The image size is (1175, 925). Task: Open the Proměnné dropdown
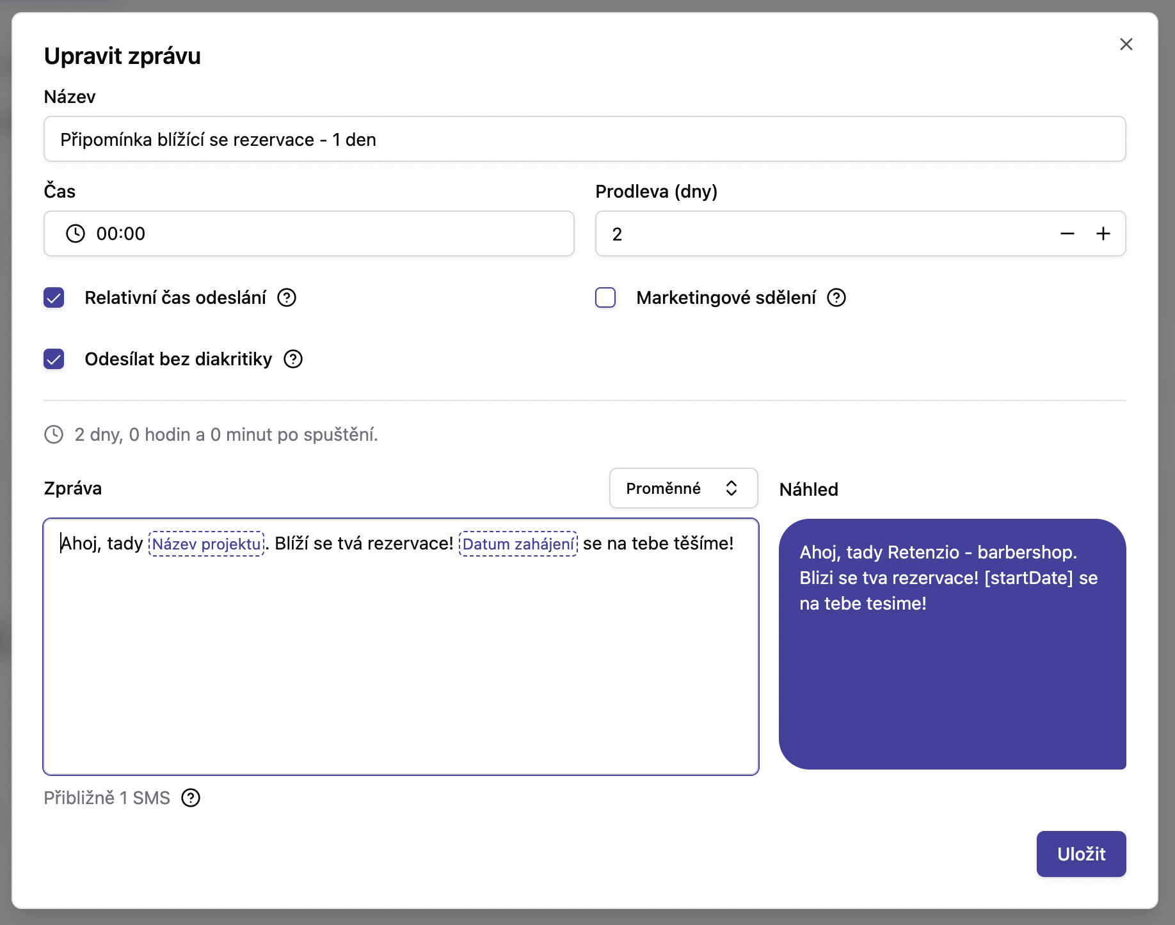coord(683,488)
